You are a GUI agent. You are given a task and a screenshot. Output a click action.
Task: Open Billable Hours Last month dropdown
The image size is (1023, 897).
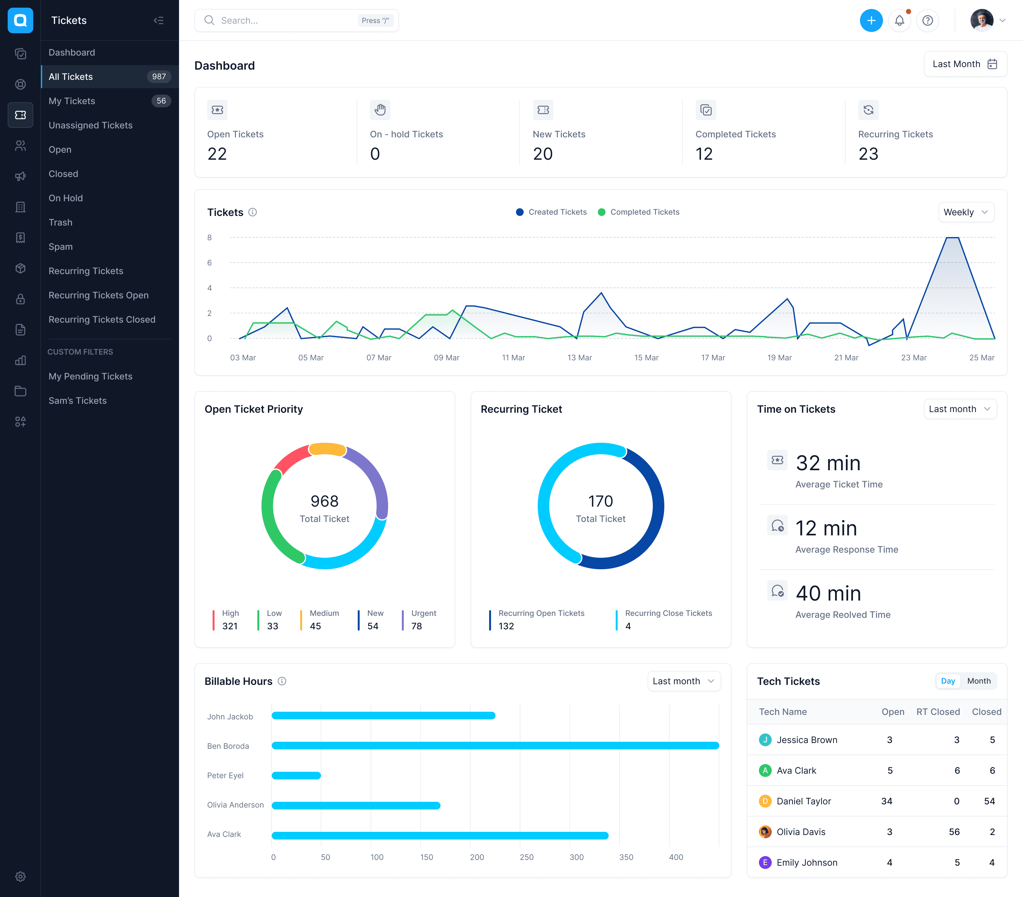coord(684,681)
